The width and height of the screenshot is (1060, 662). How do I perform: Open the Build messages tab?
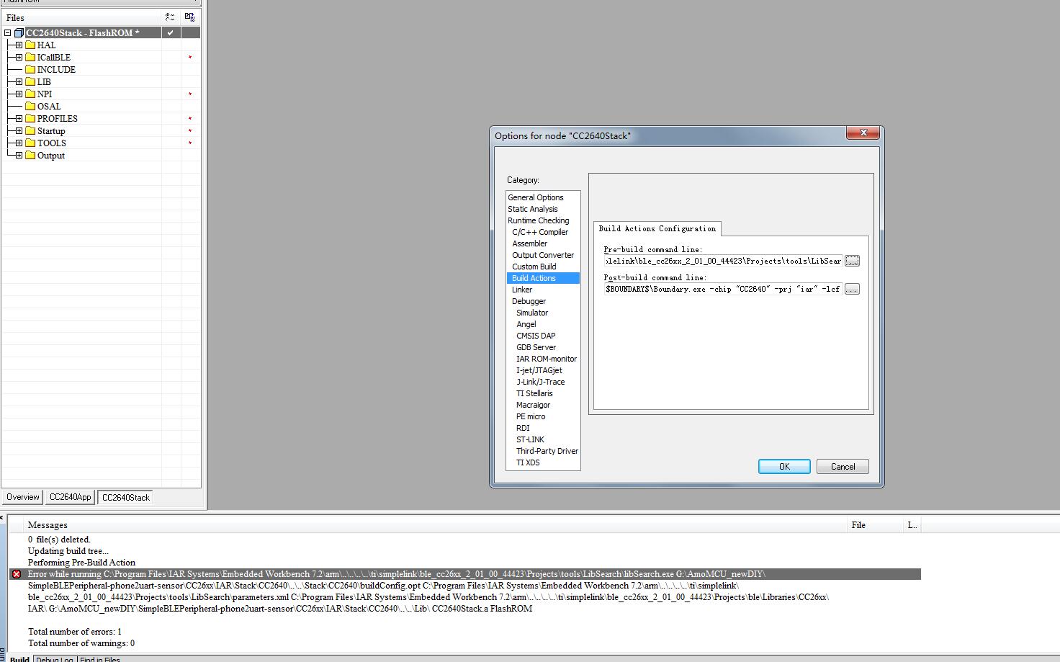point(19,659)
